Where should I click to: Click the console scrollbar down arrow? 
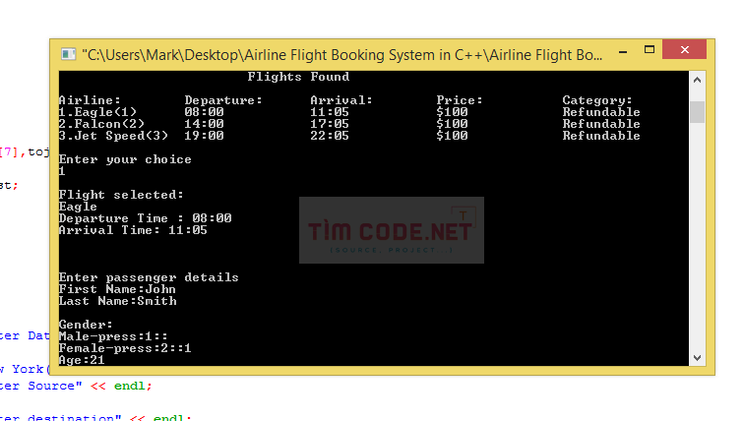point(697,358)
